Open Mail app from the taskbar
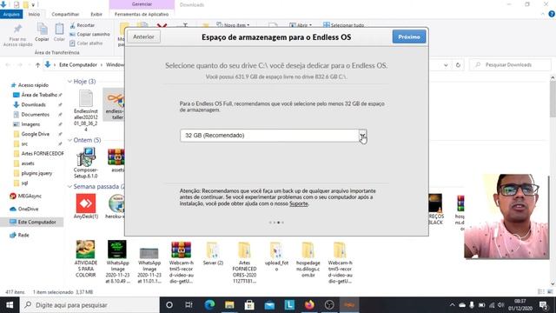Viewport: 556px width, 313px height. pos(269,305)
